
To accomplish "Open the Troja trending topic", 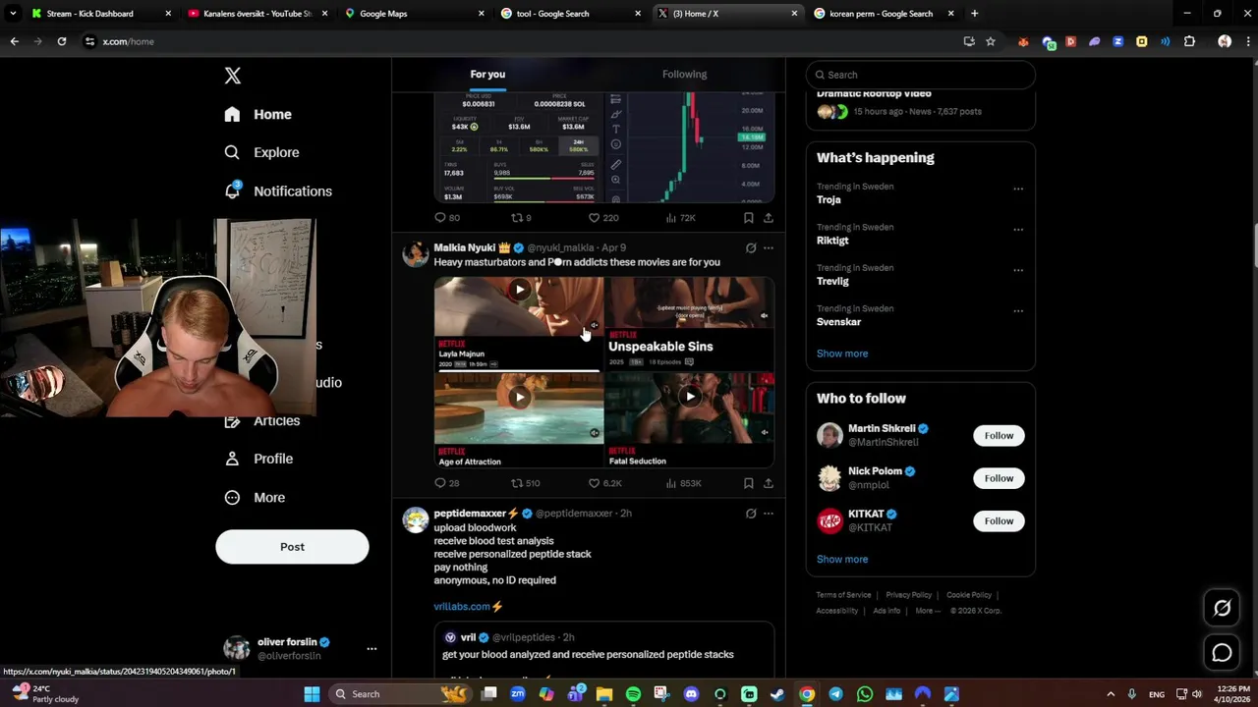I will (829, 199).
